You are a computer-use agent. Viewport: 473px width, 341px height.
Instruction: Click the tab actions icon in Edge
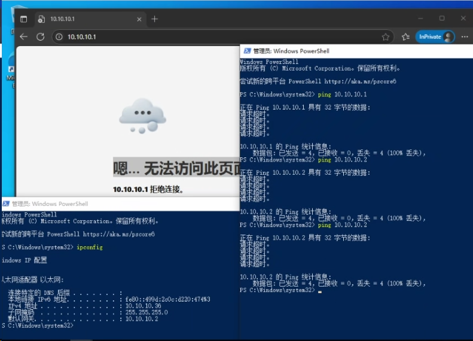pyautogui.click(x=23, y=19)
